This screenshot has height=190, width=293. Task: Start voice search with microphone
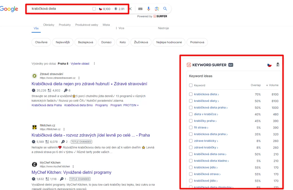click(x=149, y=9)
